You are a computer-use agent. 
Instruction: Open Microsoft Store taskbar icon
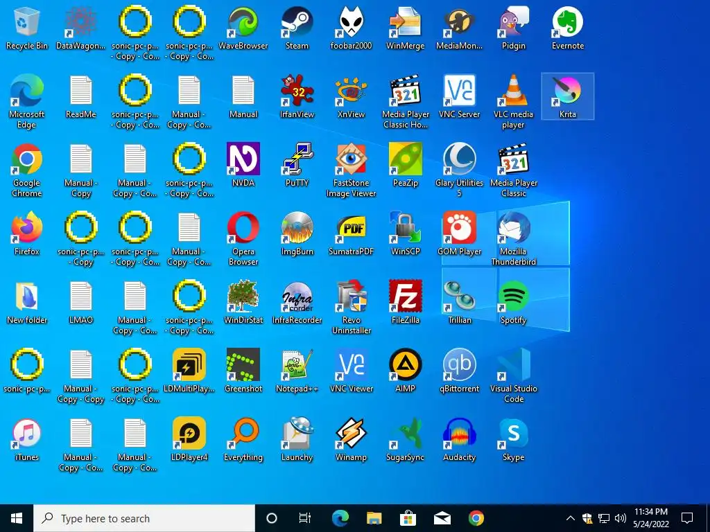(408, 518)
